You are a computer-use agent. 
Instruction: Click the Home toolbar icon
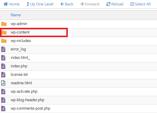click(x=6, y=4)
